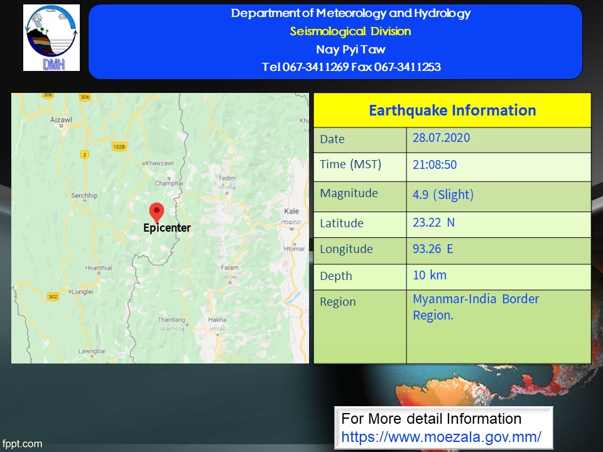Click the time value 21:08:50
Screen dimensions: 603x452
434,164
